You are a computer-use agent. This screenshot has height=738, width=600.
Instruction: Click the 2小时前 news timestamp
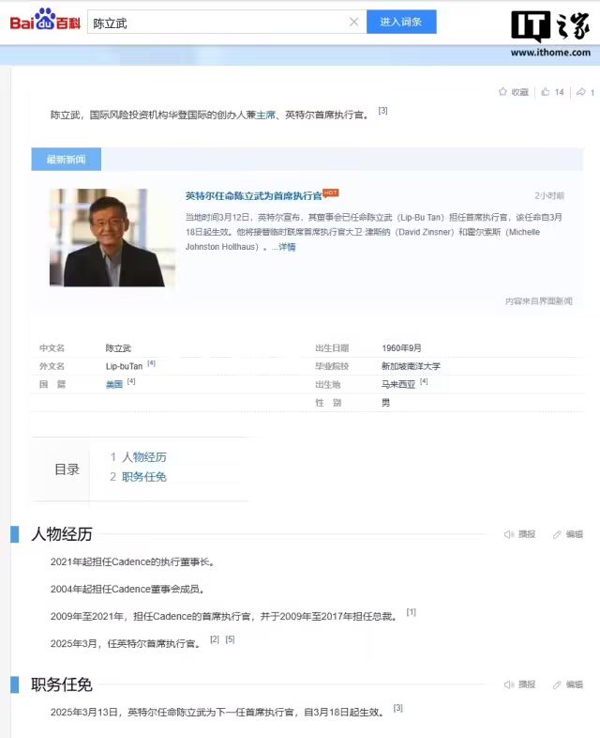click(x=549, y=196)
